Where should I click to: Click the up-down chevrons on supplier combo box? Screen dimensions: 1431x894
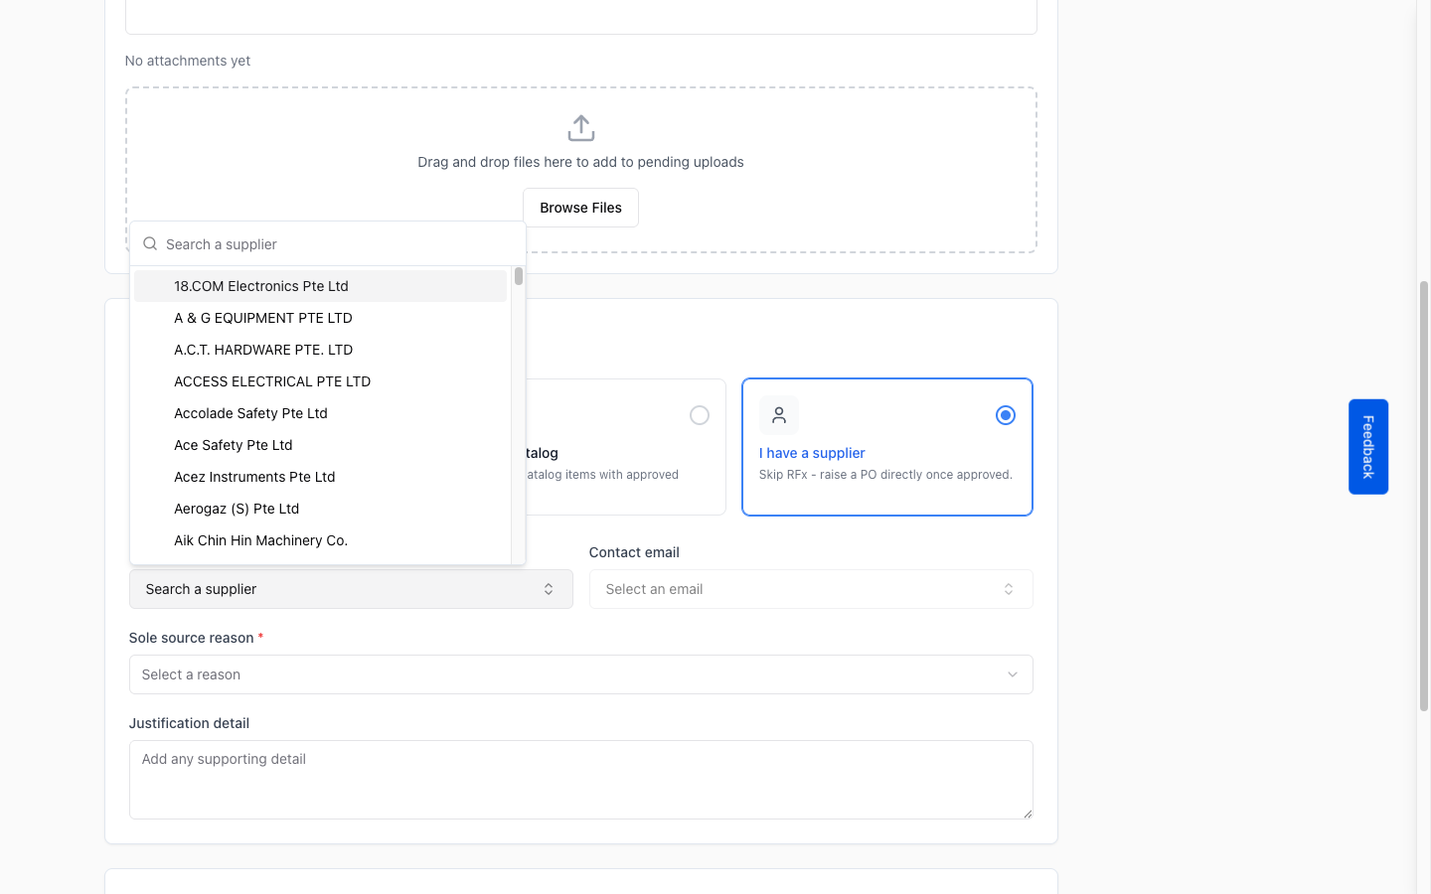point(549,589)
